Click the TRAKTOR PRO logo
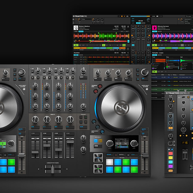This screenshot has width=193, height=193. point(80,16)
